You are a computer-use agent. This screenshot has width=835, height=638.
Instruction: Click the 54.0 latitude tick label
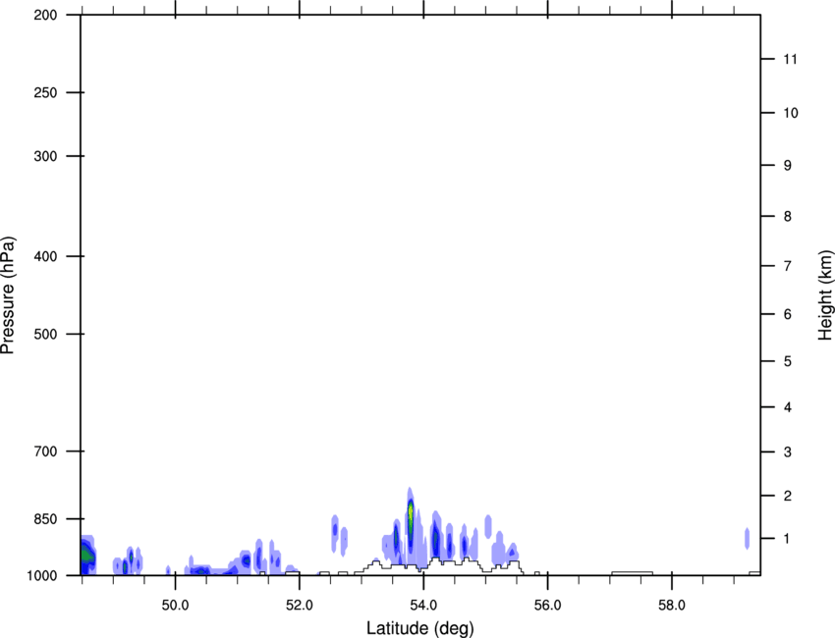pos(424,606)
